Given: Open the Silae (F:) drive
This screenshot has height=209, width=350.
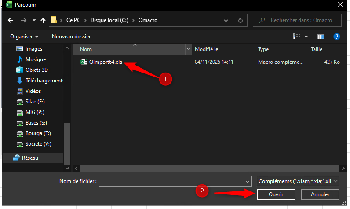Looking at the screenshot, I should (x=35, y=102).
